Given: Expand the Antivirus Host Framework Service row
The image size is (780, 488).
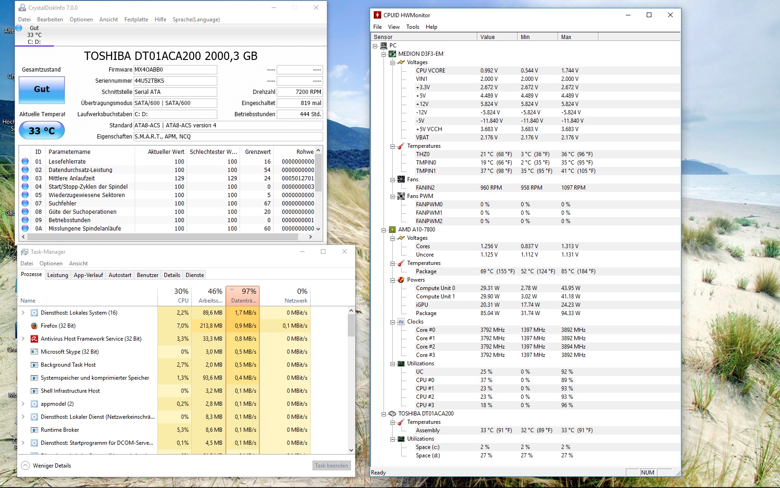Looking at the screenshot, I should pos(23,339).
